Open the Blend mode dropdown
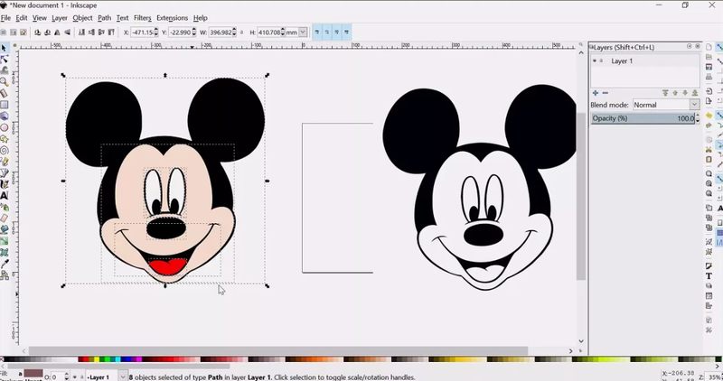723x381 pixels. (x=666, y=105)
